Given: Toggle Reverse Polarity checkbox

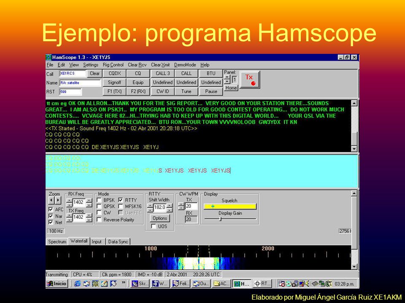Looking at the screenshot, I should pyautogui.click(x=99, y=220).
